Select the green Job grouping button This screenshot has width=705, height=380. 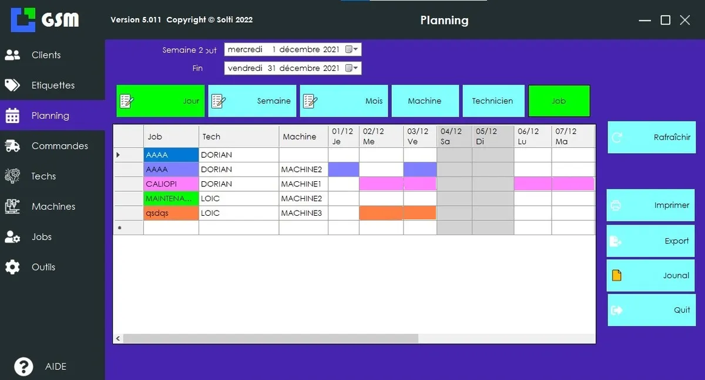pos(559,101)
